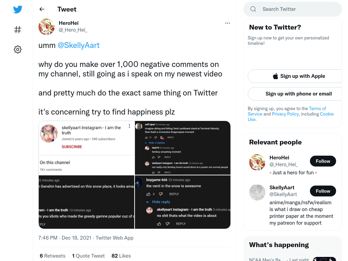The width and height of the screenshot is (348, 261).
Task: Open SkellyAart's avatar in Relevant people
Action: 257,192
